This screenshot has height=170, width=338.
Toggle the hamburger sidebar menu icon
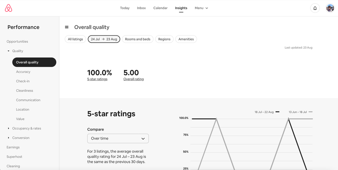coord(67,27)
